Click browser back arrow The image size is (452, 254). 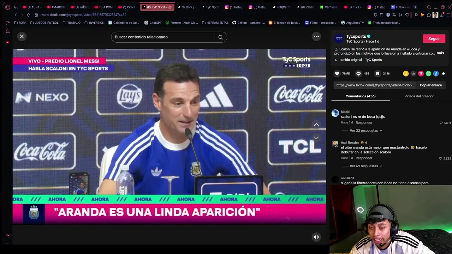point(16,15)
